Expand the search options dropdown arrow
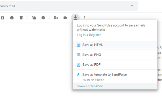Screen dimensions: 162x101 [132, 6]
